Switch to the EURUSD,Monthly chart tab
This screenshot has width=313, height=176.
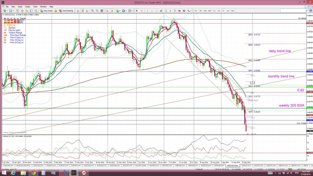pos(23,166)
